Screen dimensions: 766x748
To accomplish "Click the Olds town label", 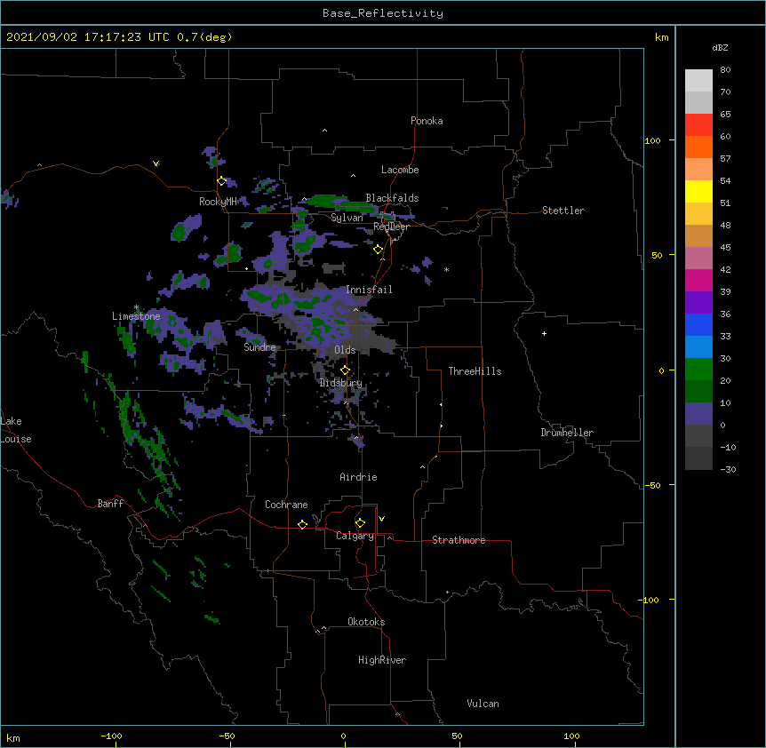I will (345, 350).
